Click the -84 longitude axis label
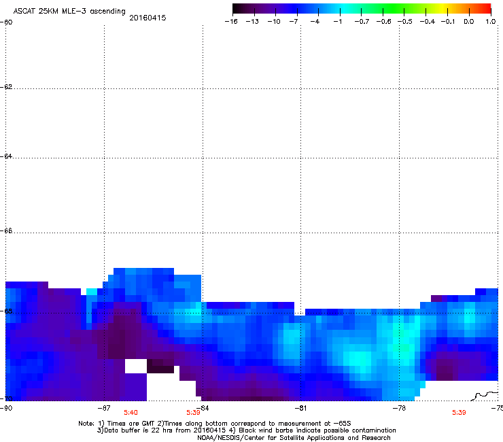Viewport: 503px width, 442px height. tap(203, 408)
